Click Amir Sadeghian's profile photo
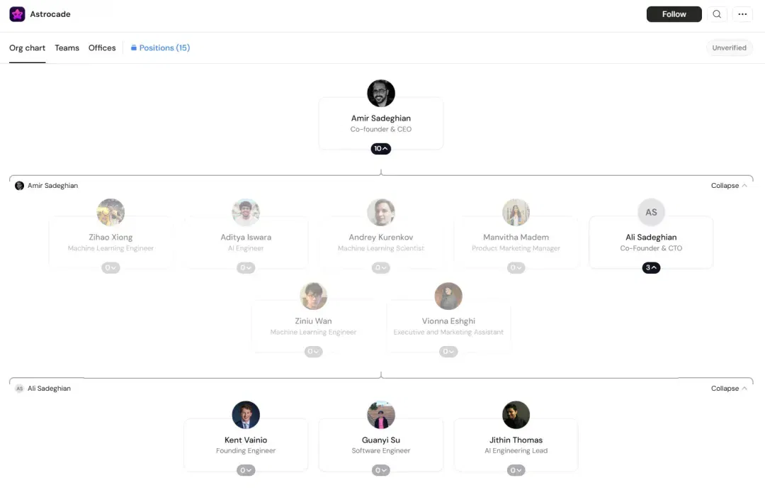This screenshot has height=490, width=765. [x=381, y=94]
